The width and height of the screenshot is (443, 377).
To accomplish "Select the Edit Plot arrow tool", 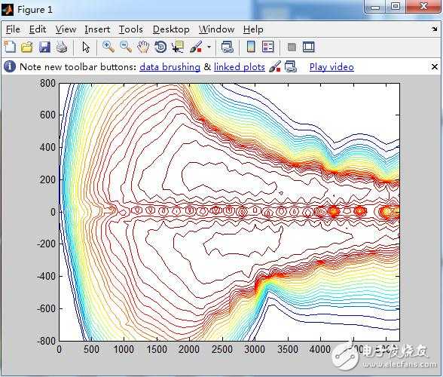I will pyautogui.click(x=86, y=47).
